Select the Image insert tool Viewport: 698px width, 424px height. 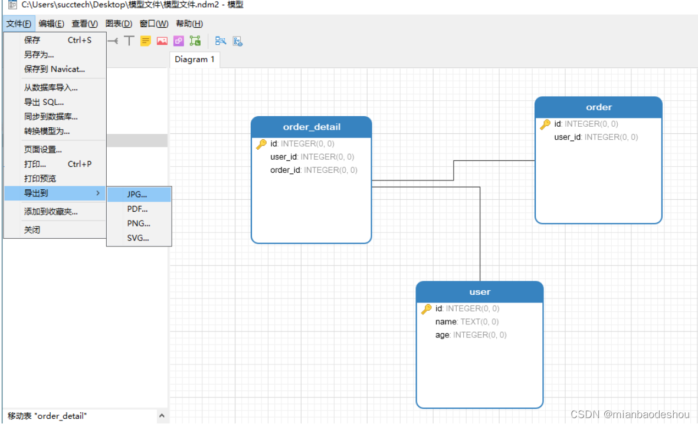click(162, 41)
